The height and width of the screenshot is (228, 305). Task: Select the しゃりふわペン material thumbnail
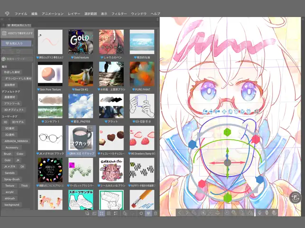click(111, 42)
